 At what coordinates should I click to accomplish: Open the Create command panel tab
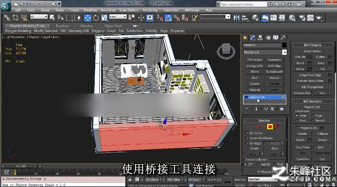coord(245,38)
